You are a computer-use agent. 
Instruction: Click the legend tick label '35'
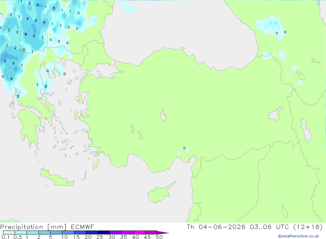(x=124, y=237)
